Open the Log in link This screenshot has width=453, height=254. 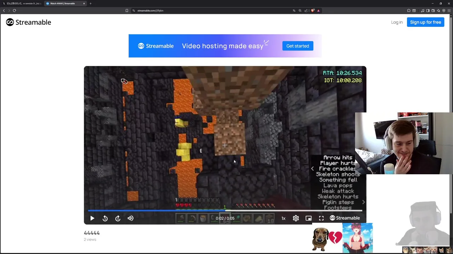[397, 22]
